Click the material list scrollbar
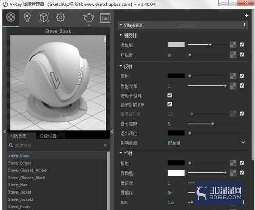Viewport: 255px width, 210px height. point(108,181)
